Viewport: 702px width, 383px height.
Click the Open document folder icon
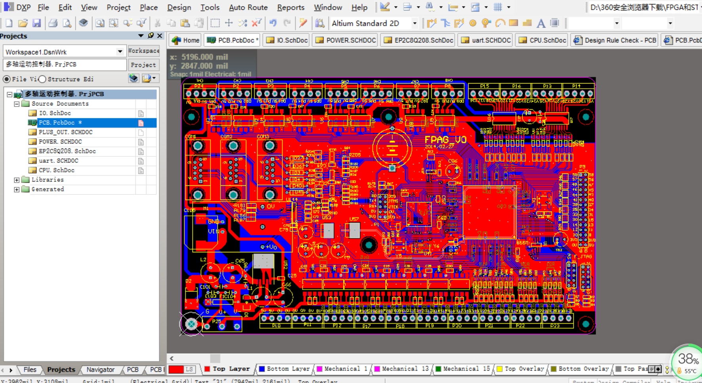pos(23,23)
